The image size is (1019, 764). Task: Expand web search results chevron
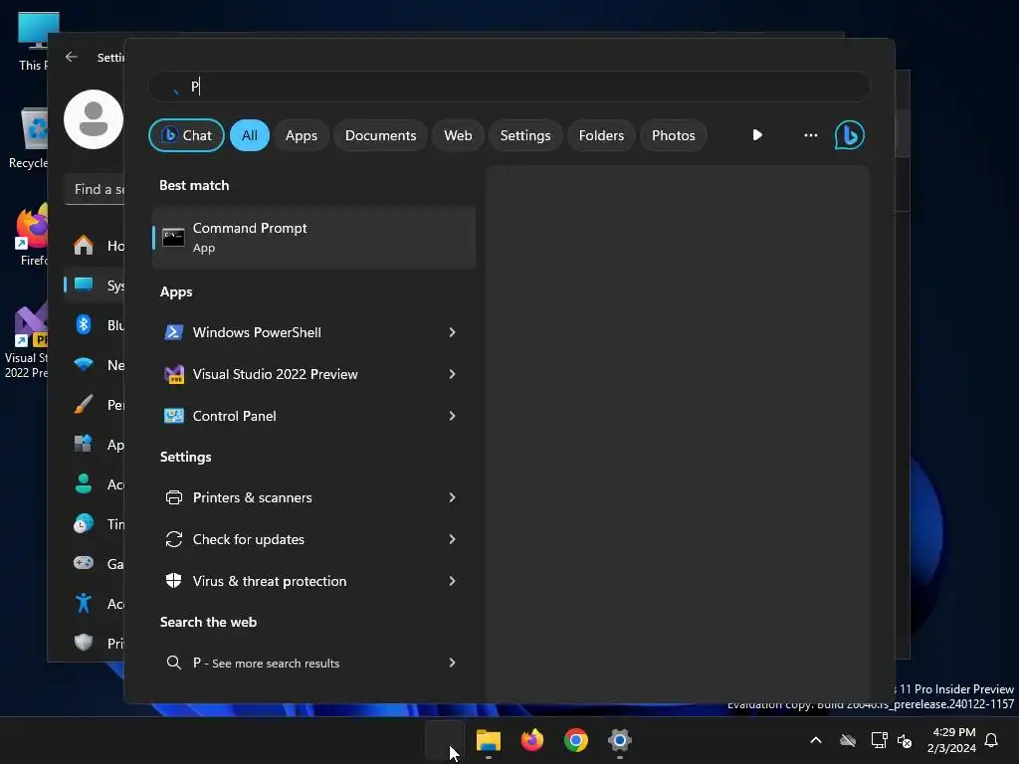[x=453, y=663]
